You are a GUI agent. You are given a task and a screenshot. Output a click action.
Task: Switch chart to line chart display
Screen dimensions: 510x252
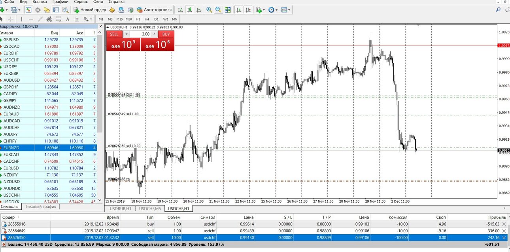coord(199,9)
